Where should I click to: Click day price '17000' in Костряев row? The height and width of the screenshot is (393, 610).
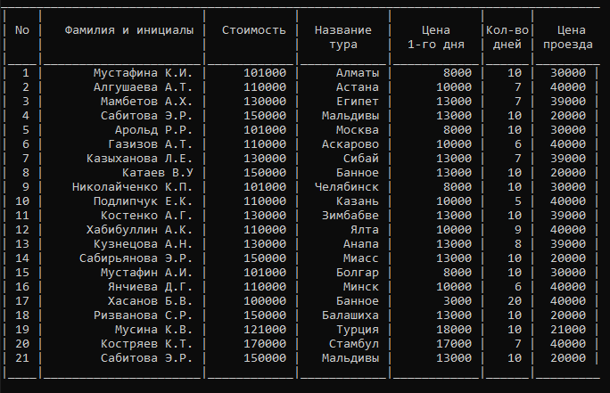454,344
